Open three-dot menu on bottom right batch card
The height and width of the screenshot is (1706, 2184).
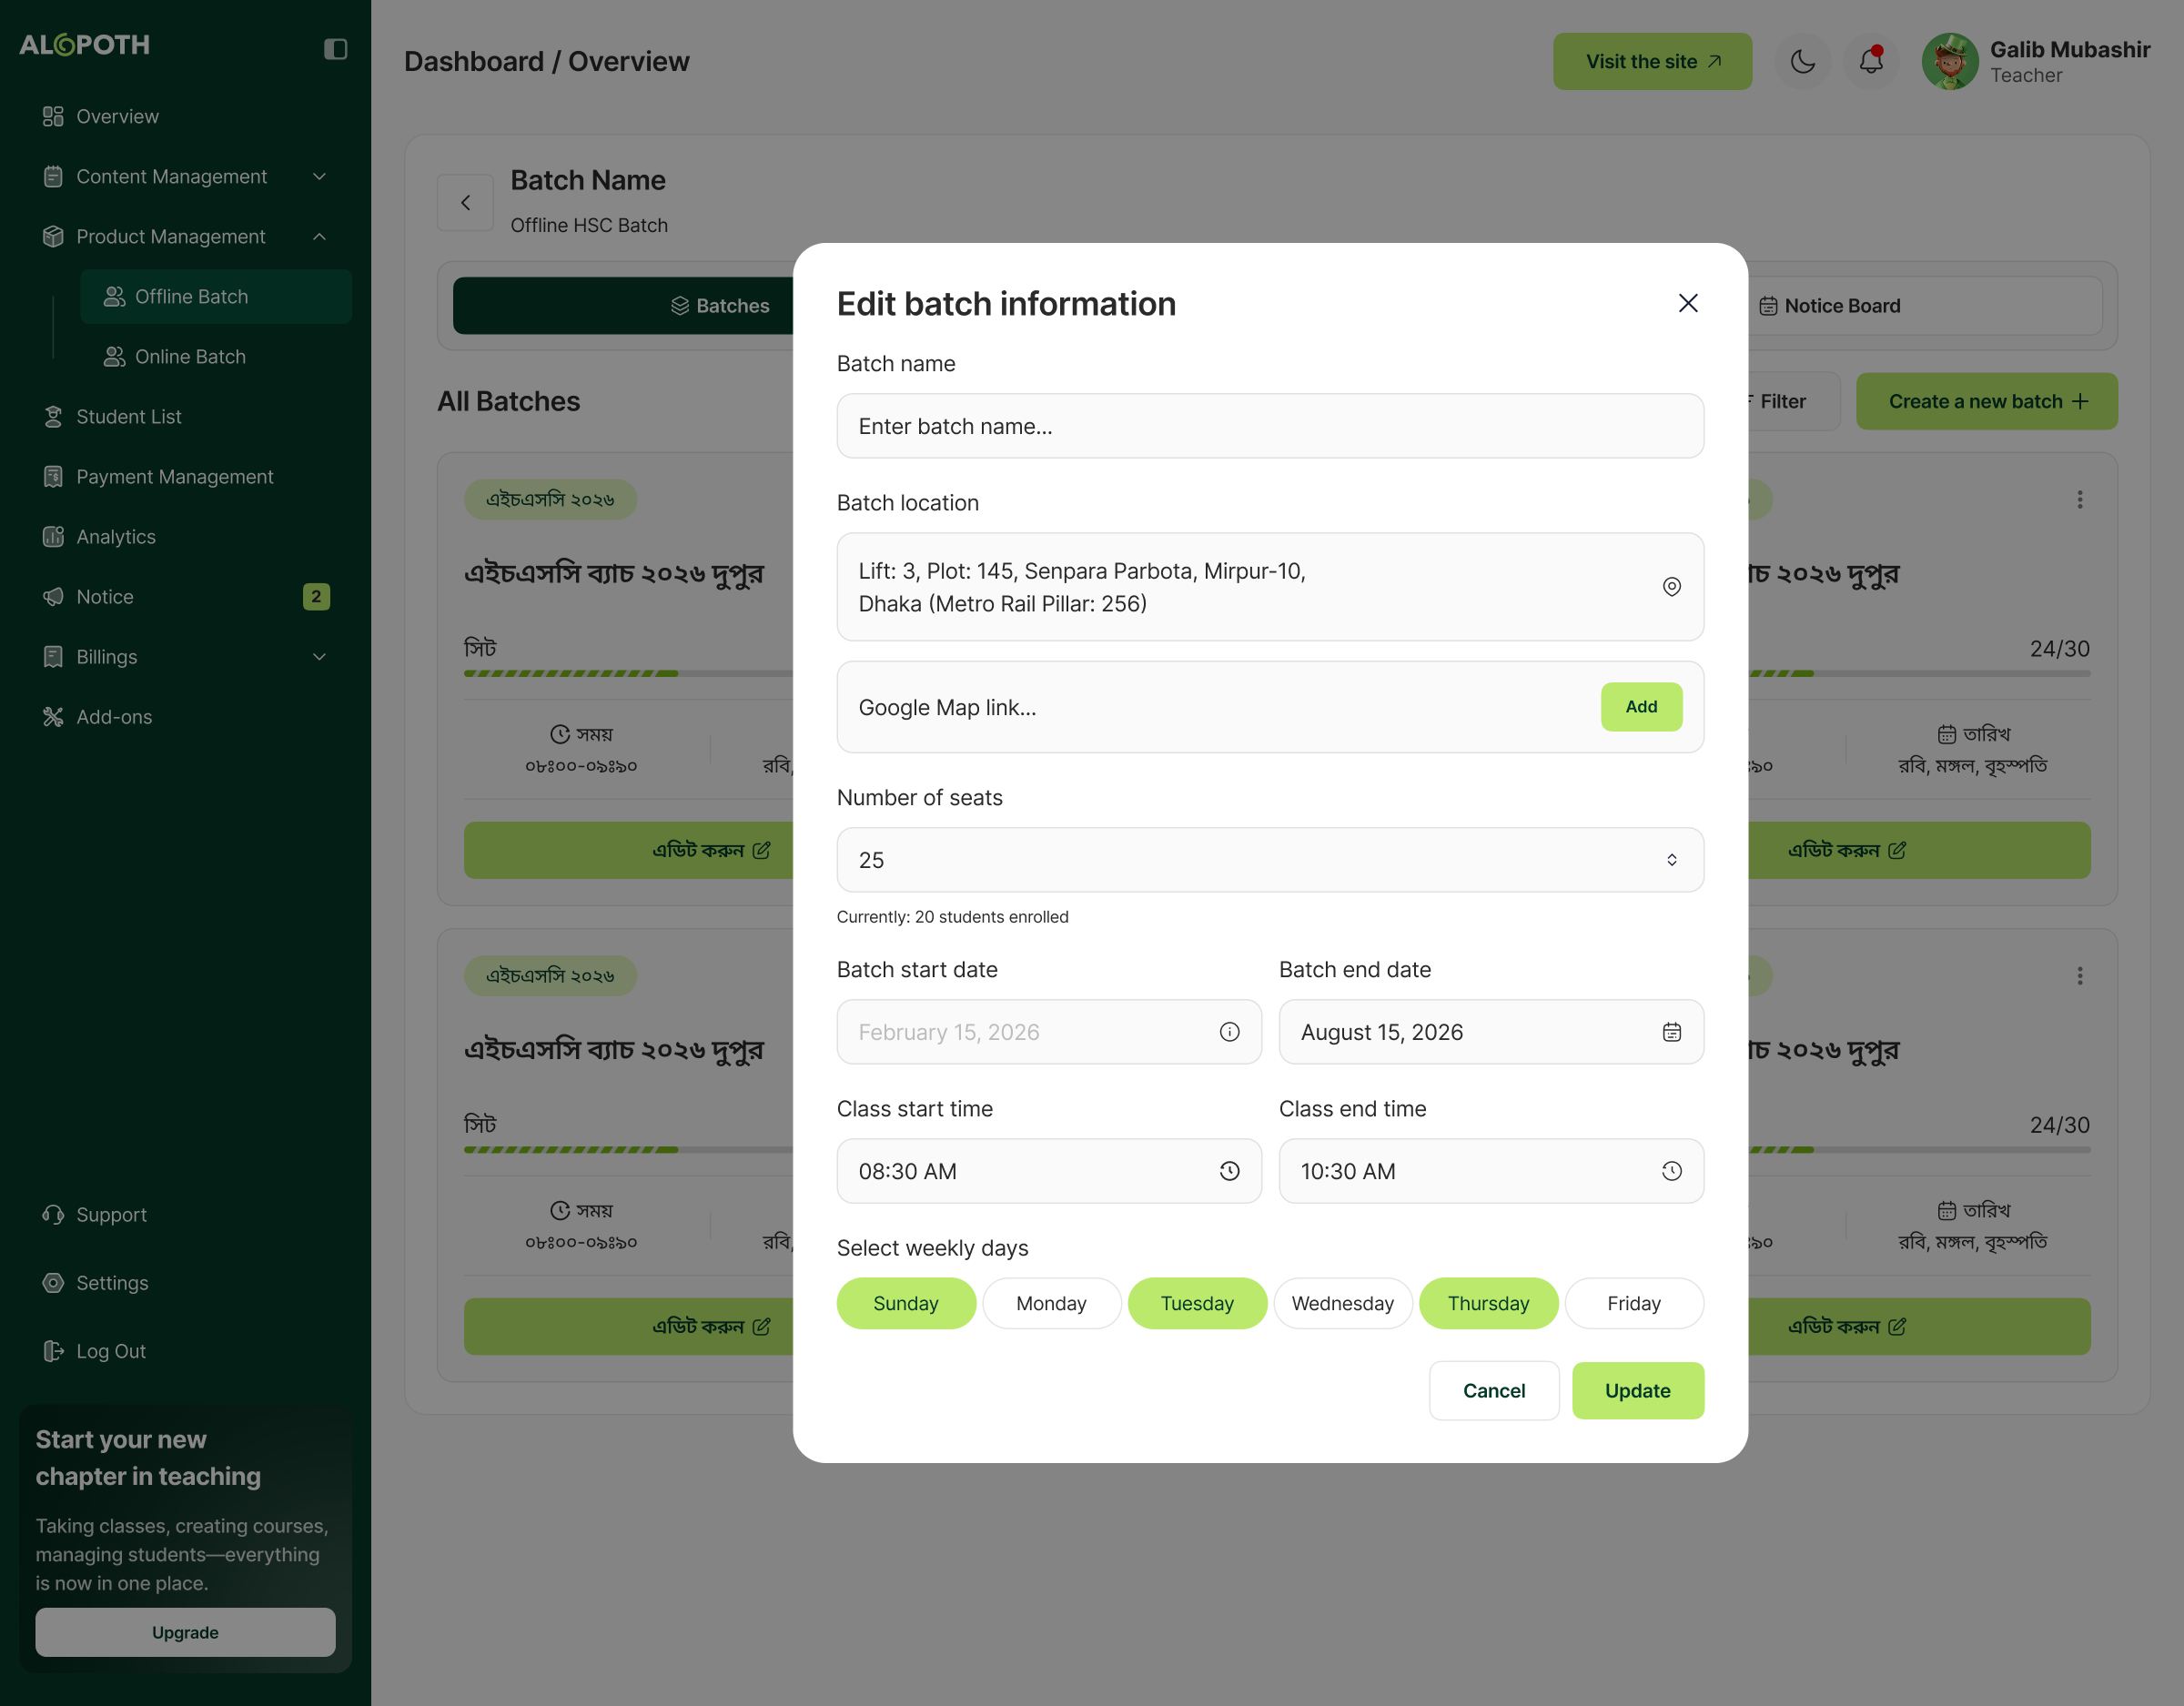(2080, 976)
